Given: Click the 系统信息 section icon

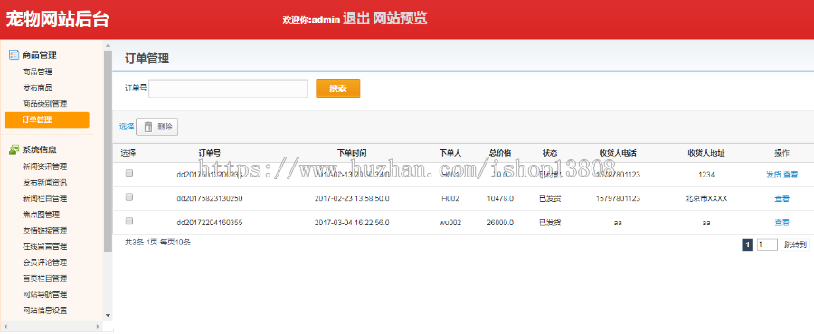Looking at the screenshot, I should 14,149.
